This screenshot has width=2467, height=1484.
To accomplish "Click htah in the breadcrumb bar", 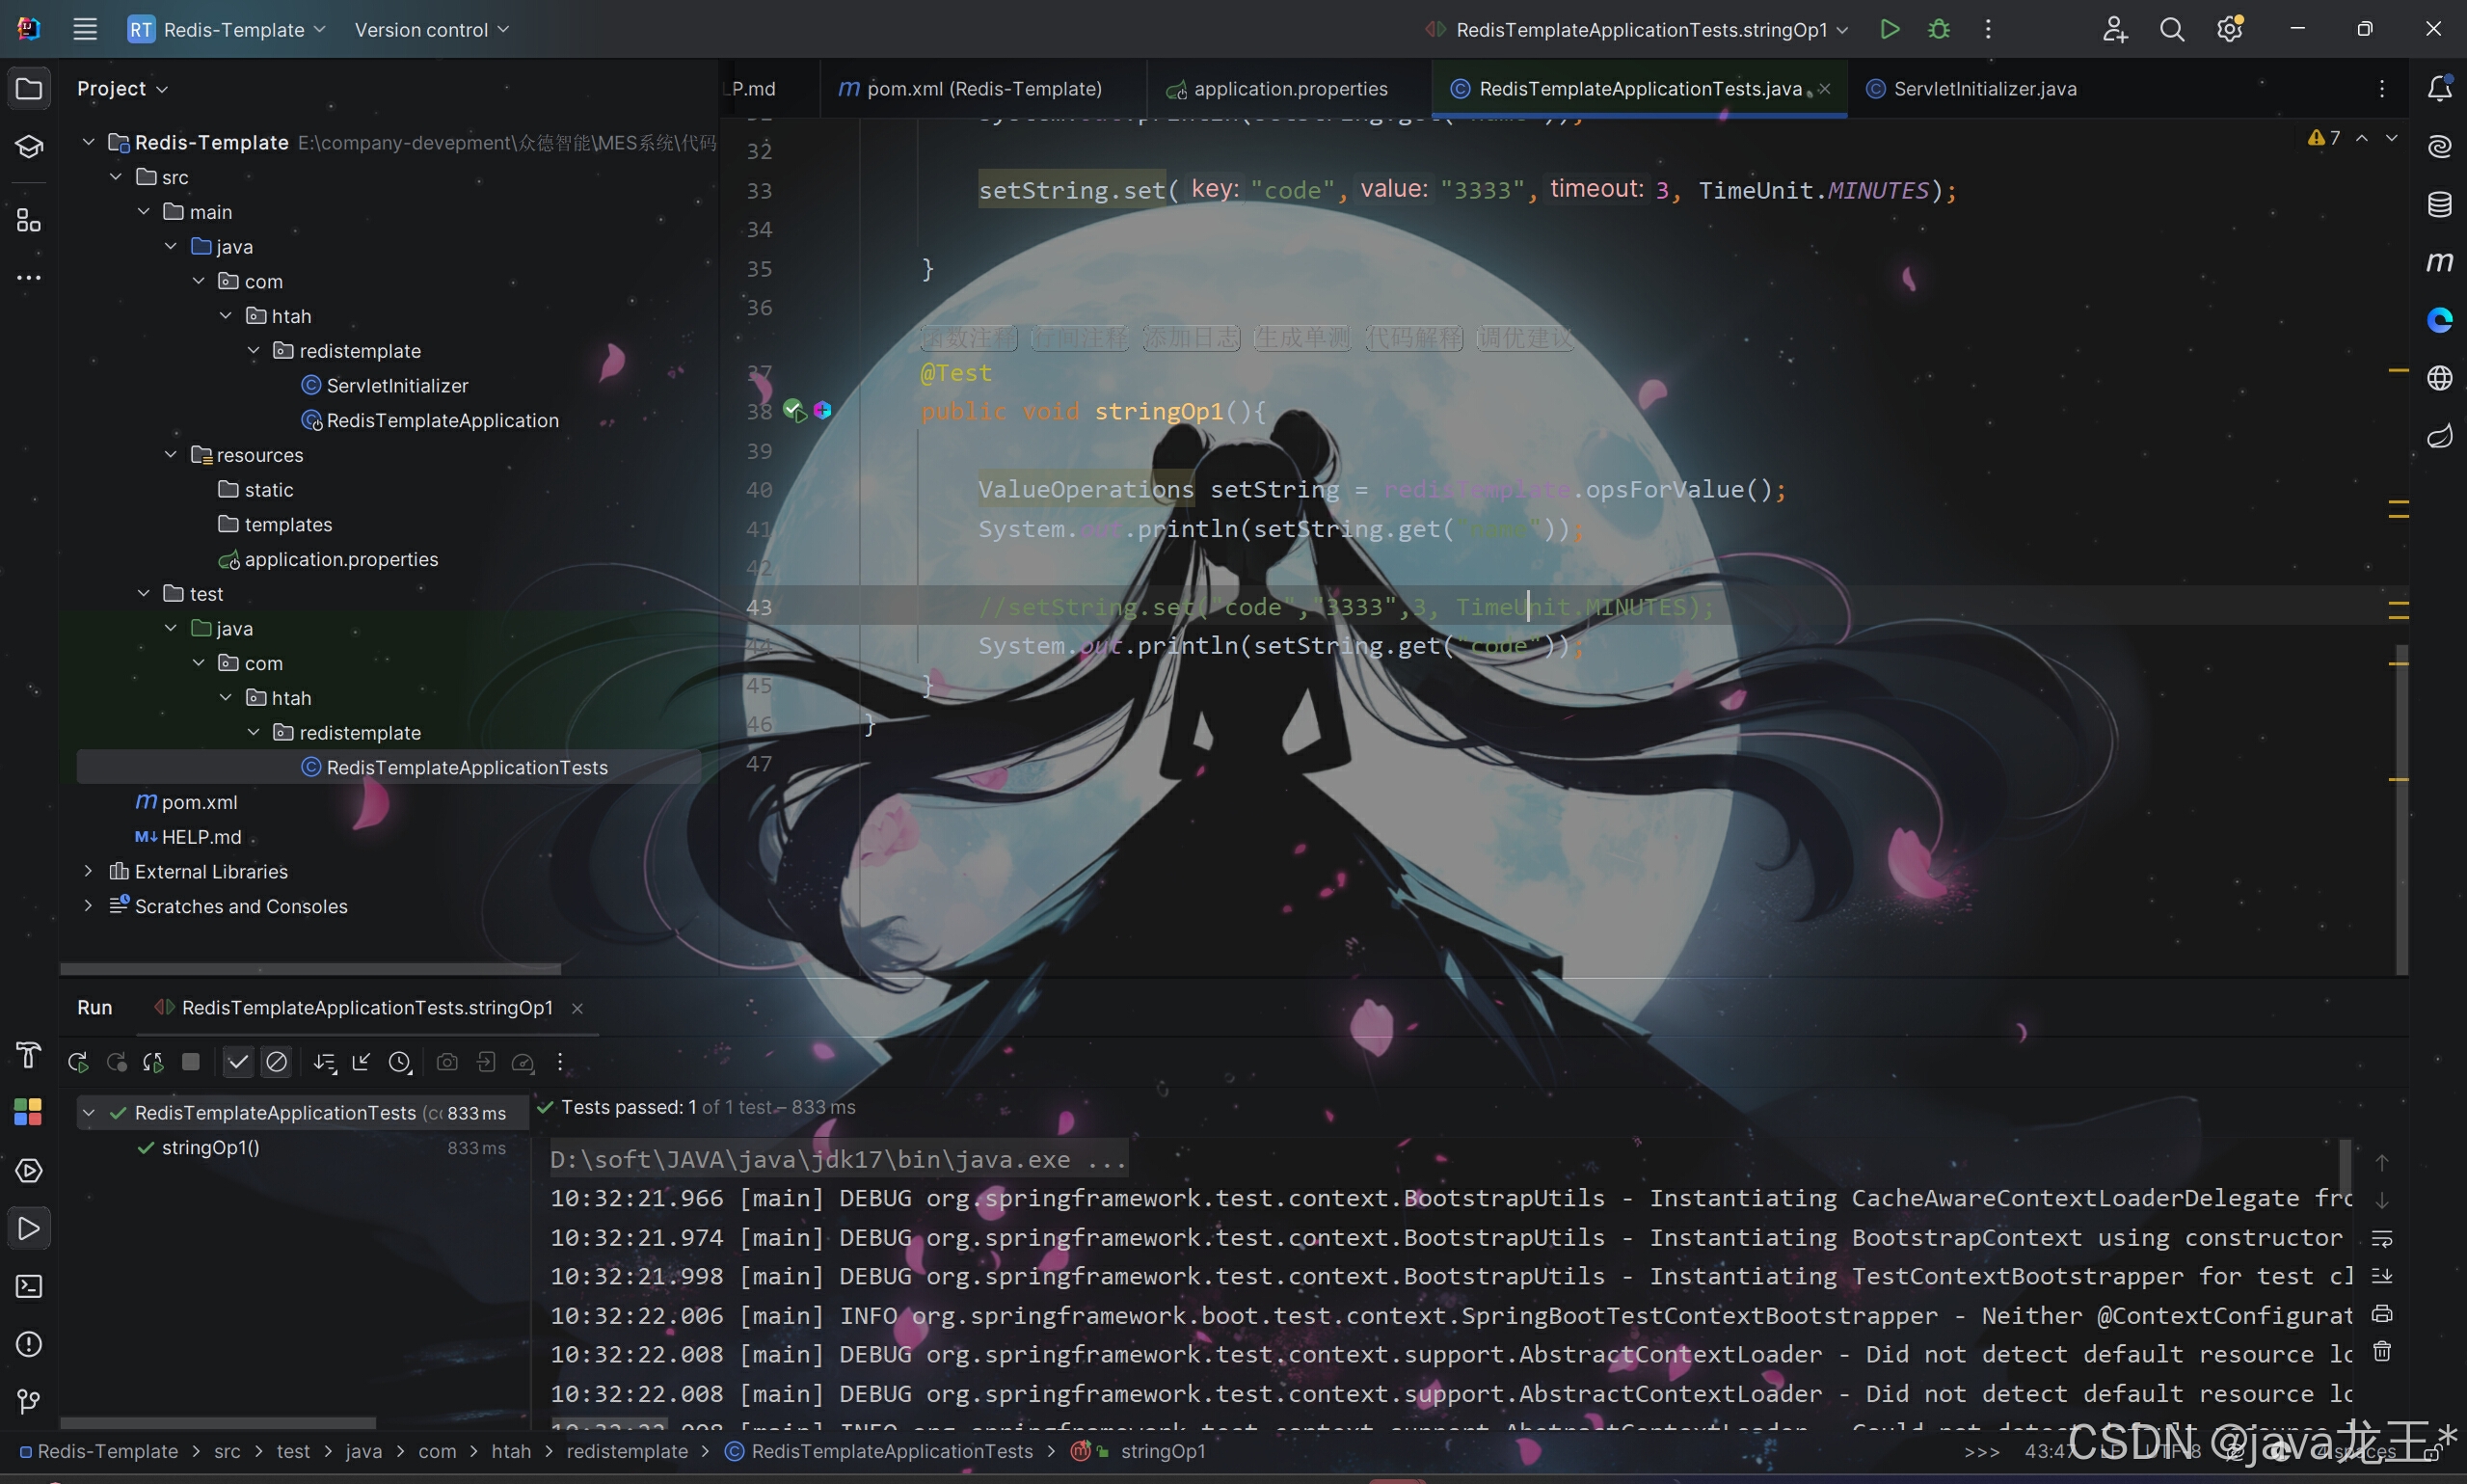I will [511, 1451].
